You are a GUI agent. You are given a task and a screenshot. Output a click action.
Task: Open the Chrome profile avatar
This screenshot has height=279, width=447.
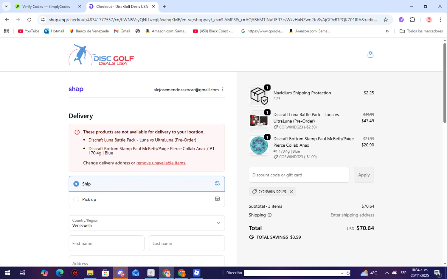coord(429,20)
